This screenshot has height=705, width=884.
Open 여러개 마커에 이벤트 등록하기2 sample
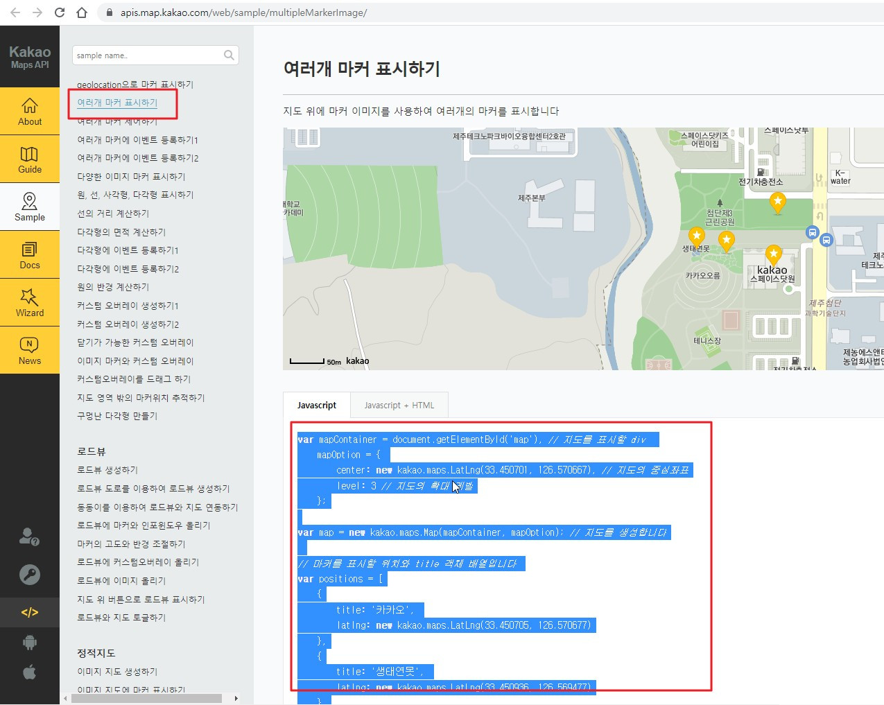(138, 158)
